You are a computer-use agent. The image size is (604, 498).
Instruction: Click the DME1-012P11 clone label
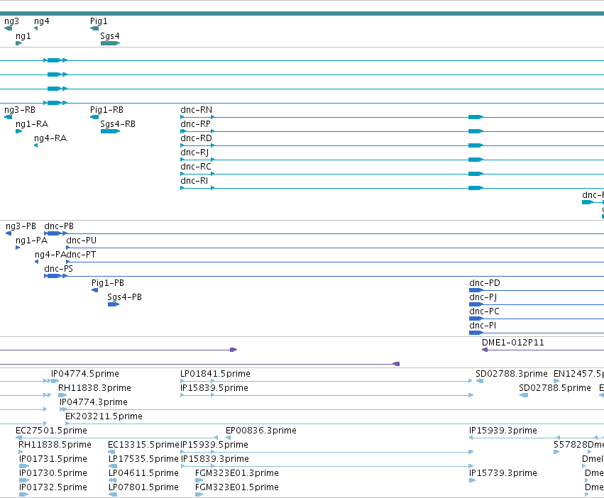512,343
